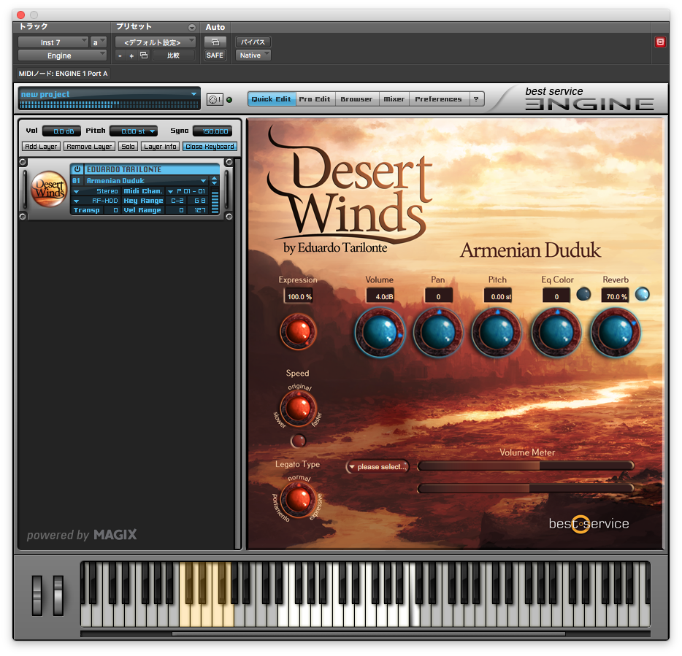Click the pitch bend wheel left of the keyboard
Screen dimensions: 682x656
(37, 595)
